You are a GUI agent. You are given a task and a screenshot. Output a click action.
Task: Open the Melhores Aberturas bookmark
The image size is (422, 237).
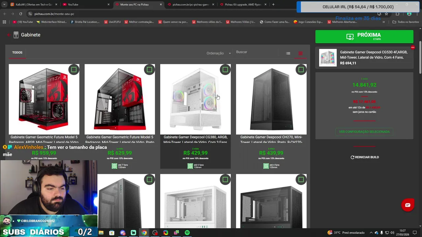[x=343, y=22]
